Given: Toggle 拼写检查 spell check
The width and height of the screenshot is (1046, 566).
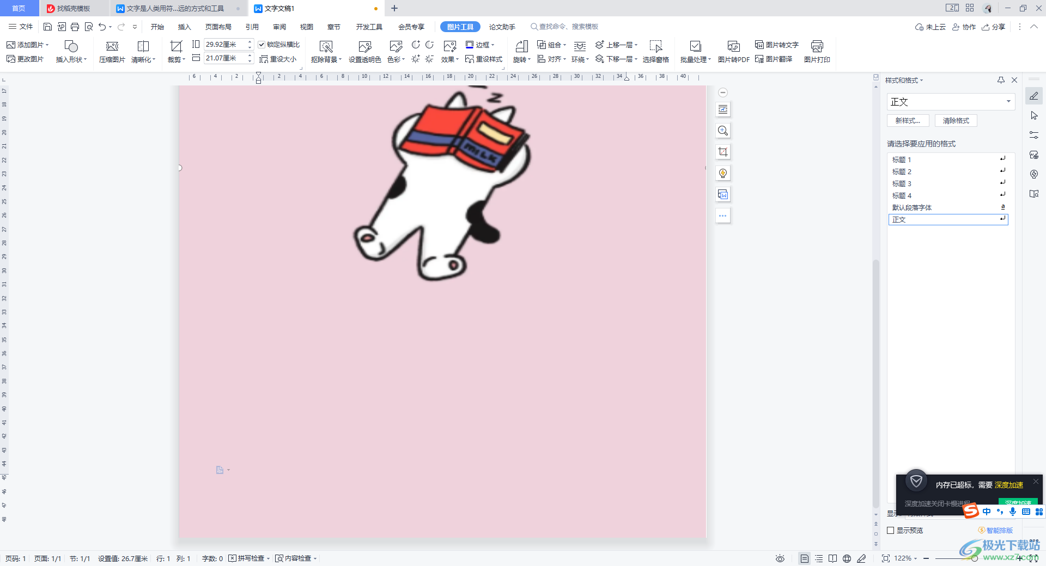Looking at the screenshot, I should point(249,558).
